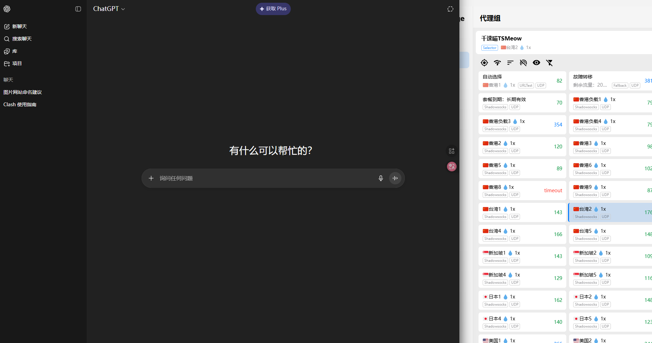Click the apps grid floating icon

click(x=451, y=151)
